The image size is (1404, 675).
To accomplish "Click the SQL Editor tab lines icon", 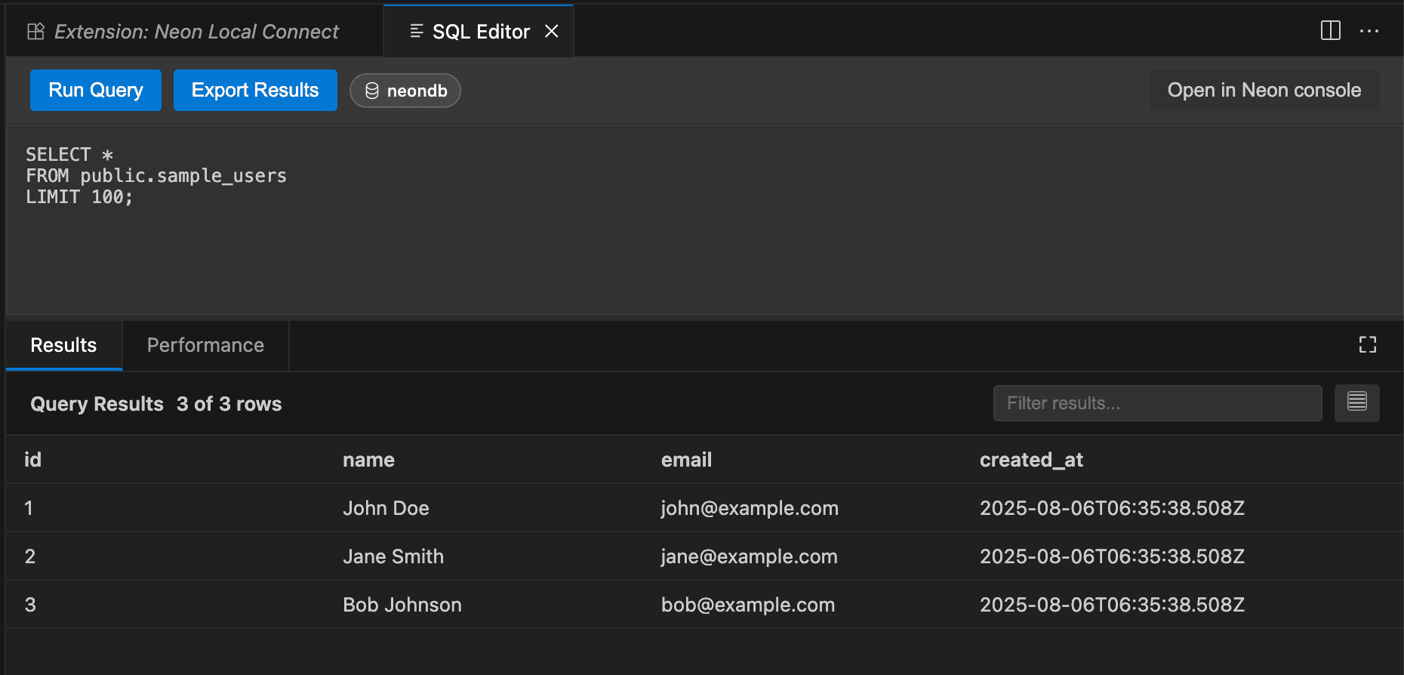I will coord(416,31).
